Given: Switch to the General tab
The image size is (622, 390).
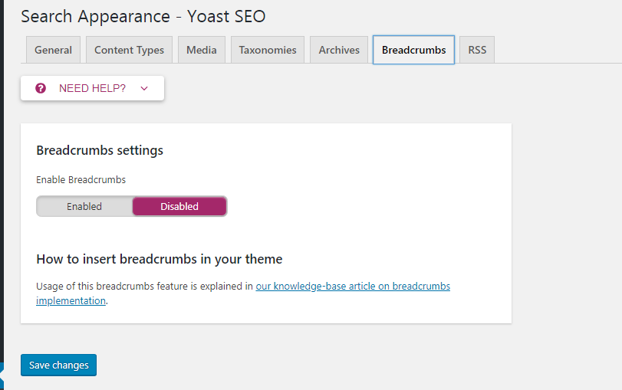Looking at the screenshot, I should [53, 50].
